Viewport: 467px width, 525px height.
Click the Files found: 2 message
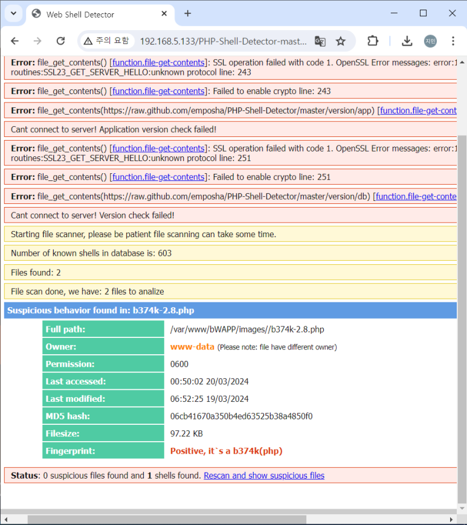coord(230,273)
